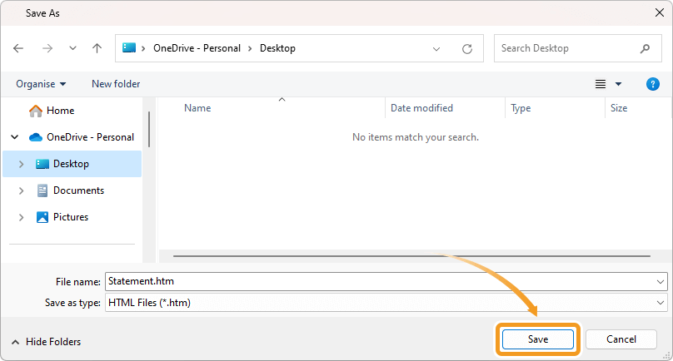Close the Save As dialog
The height and width of the screenshot is (361, 673).
pos(660,12)
